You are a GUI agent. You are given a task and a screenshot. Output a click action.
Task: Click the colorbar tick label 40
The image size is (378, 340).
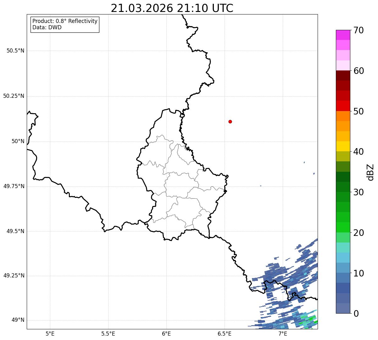(359, 152)
